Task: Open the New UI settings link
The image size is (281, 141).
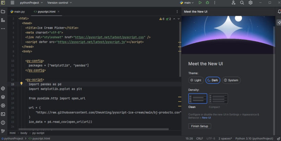Action: (207, 118)
